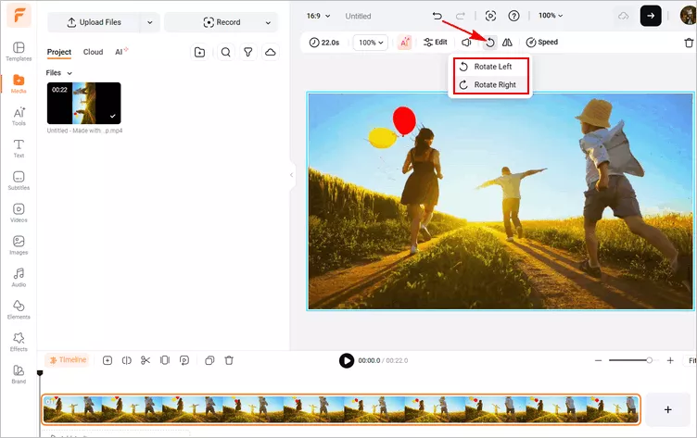Click the flip/mirror icon

click(507, 43)
